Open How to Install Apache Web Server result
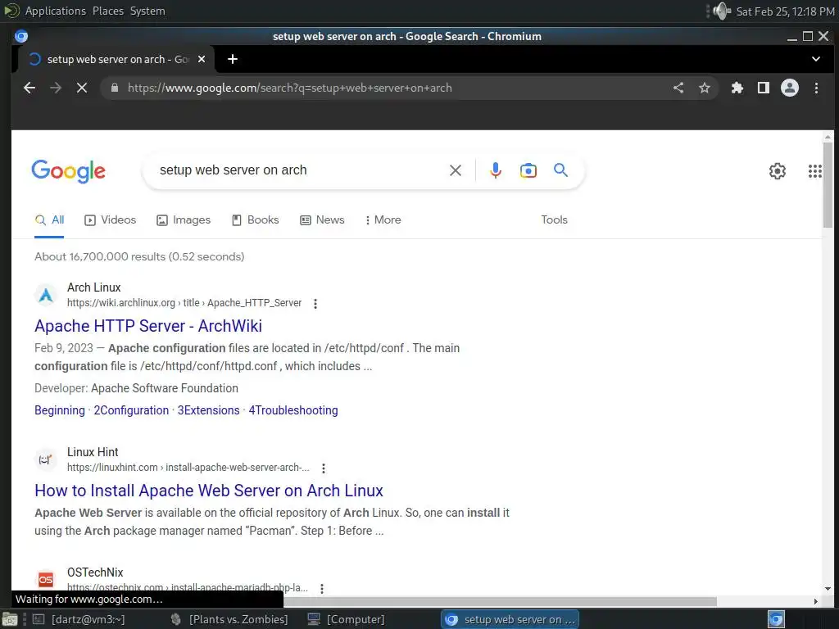This screenshot has height=629, width=839. pos(209,491)
